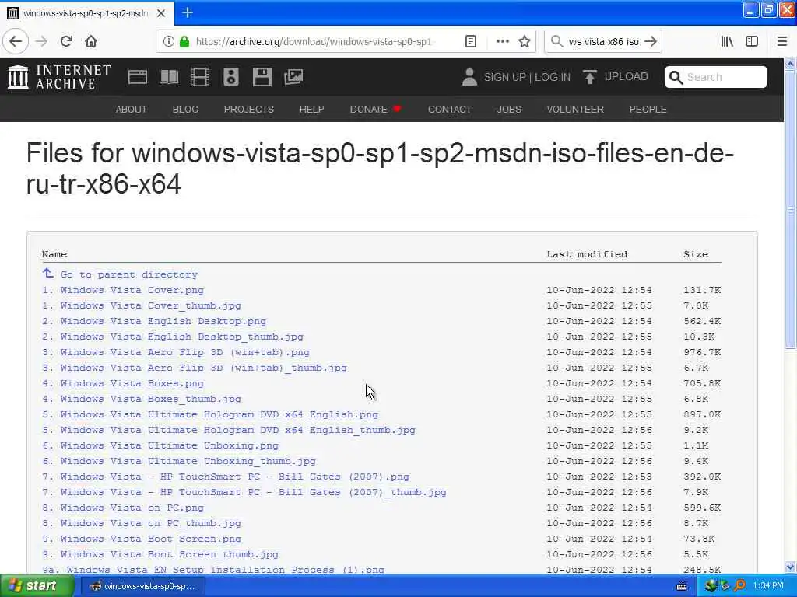Open the page actions three-dot menu

[502, 41]
